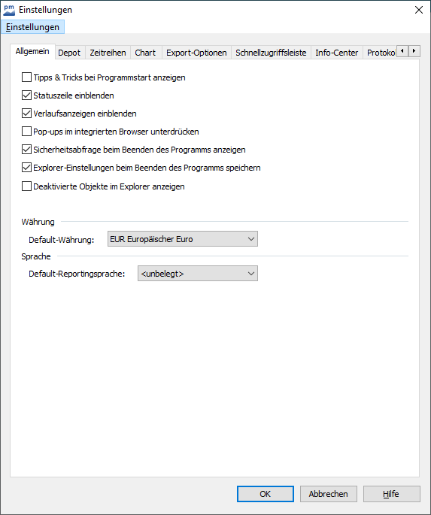Open the Einstellungen menu
The height and width of the screenshot is (515, 431).
coord(32,27)
